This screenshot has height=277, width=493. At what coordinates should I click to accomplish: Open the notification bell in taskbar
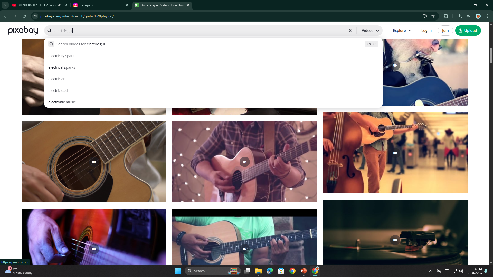pyautogui.click(x=486, y=271)
